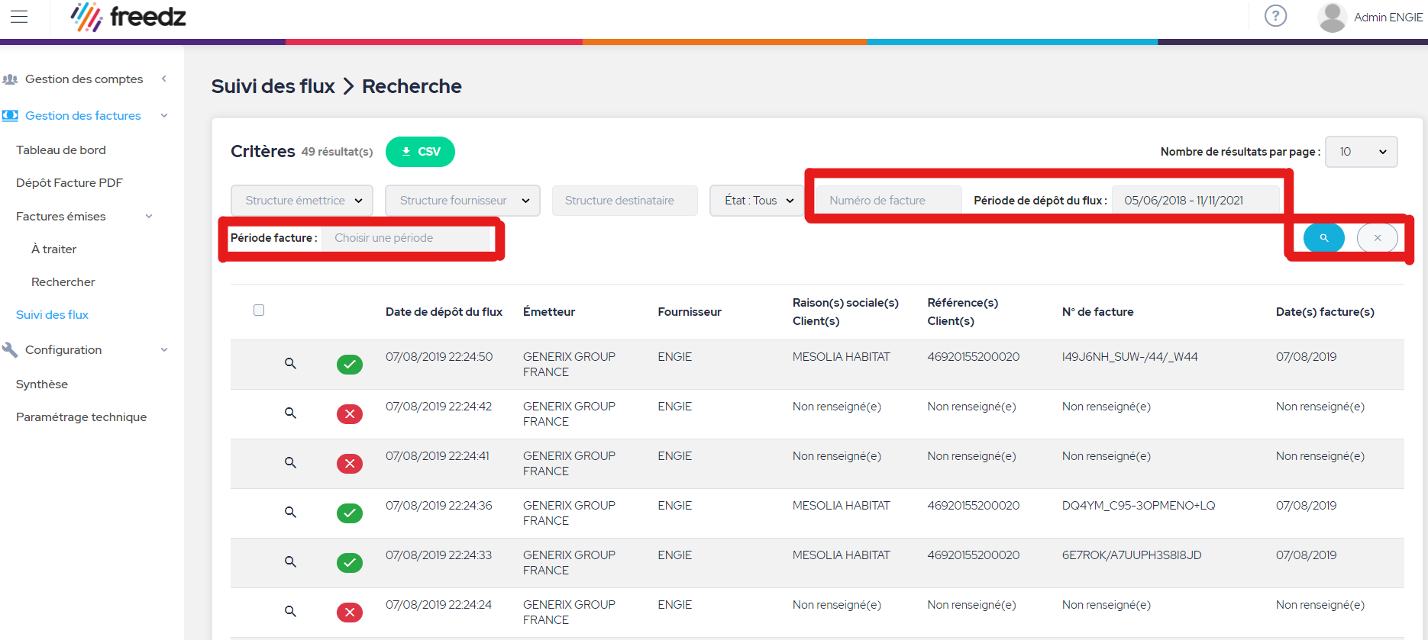1428x640 pixels.
Task: Download results with the CSV button
Action: [x=420, y=152]
